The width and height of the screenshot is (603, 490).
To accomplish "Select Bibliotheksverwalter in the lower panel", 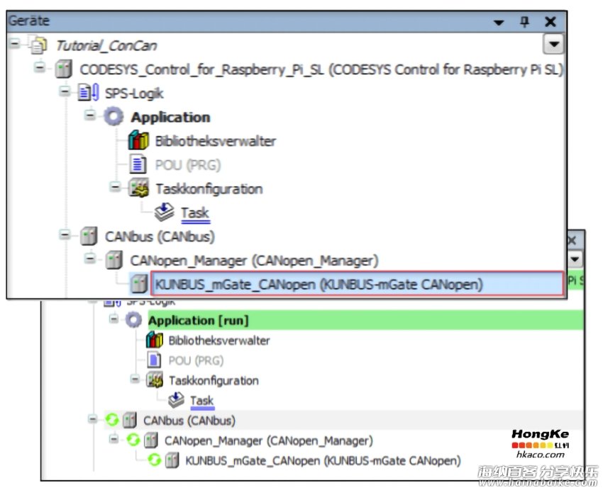I will (x=219, y=341).
